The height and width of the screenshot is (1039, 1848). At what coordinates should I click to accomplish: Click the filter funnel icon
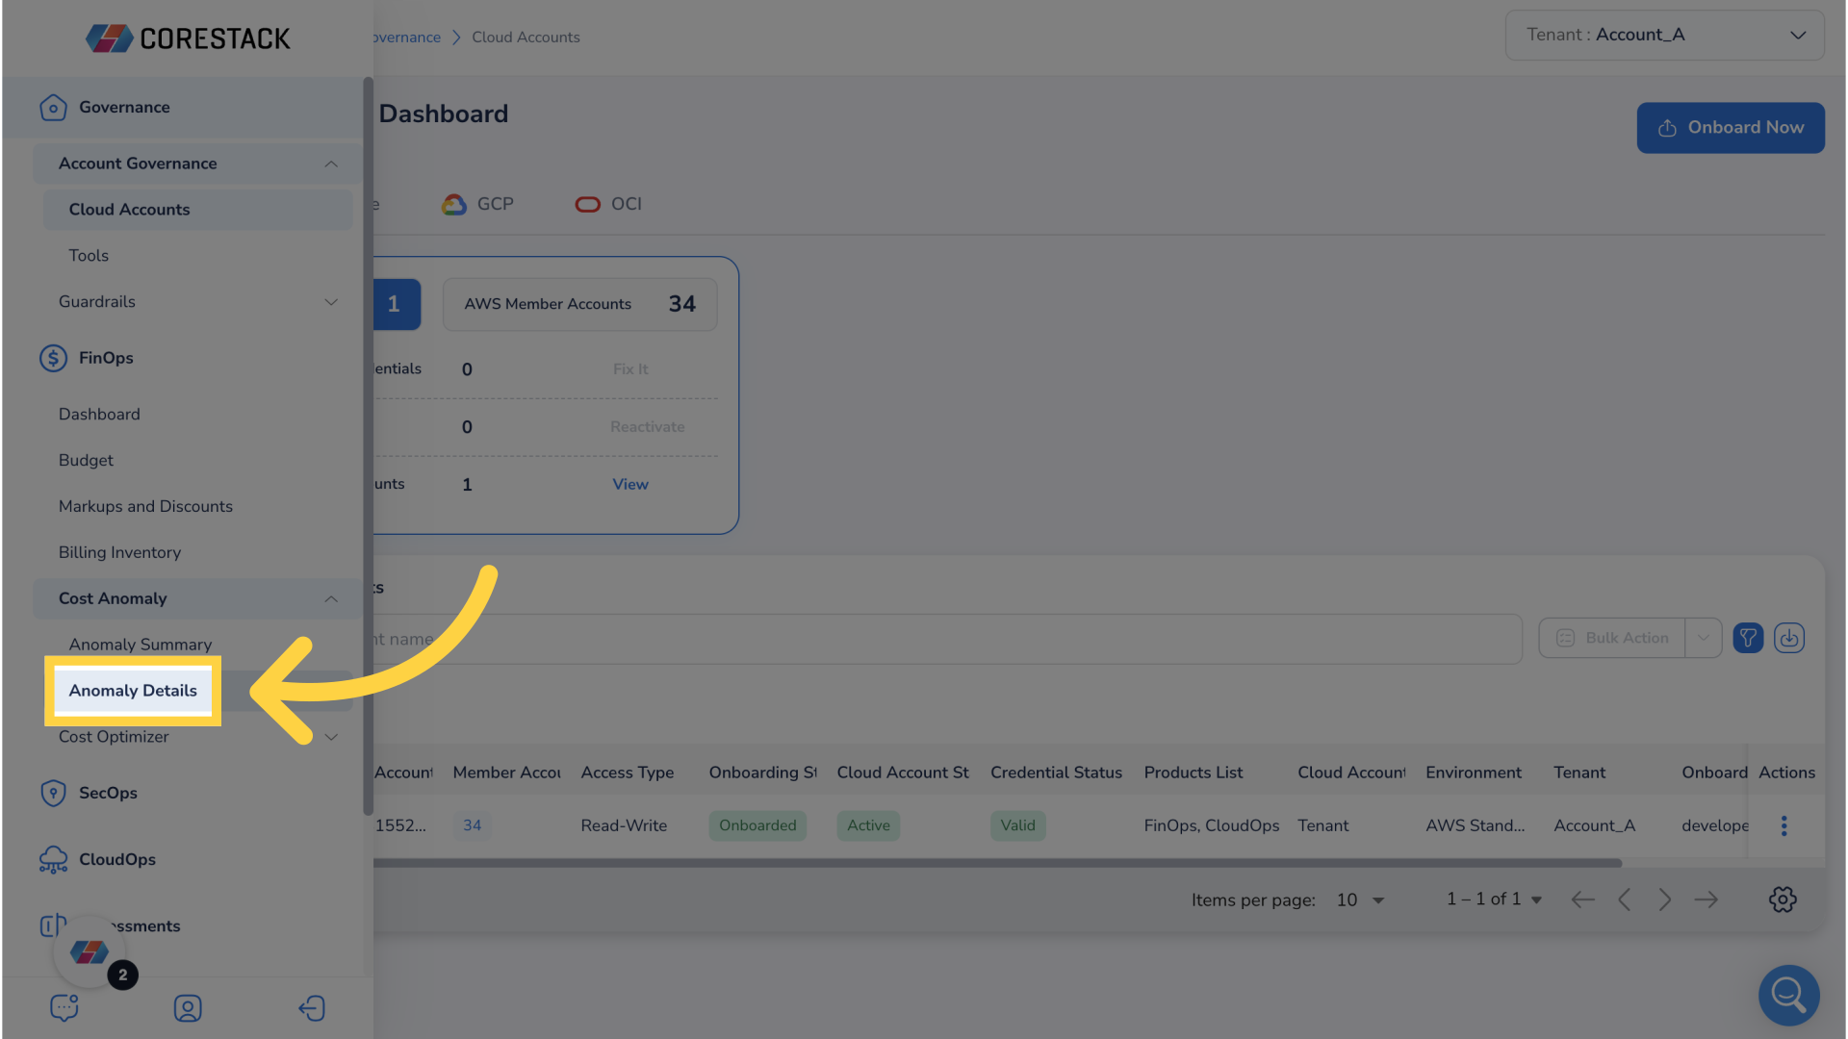pyautogui.click(x=1748, y=638)
